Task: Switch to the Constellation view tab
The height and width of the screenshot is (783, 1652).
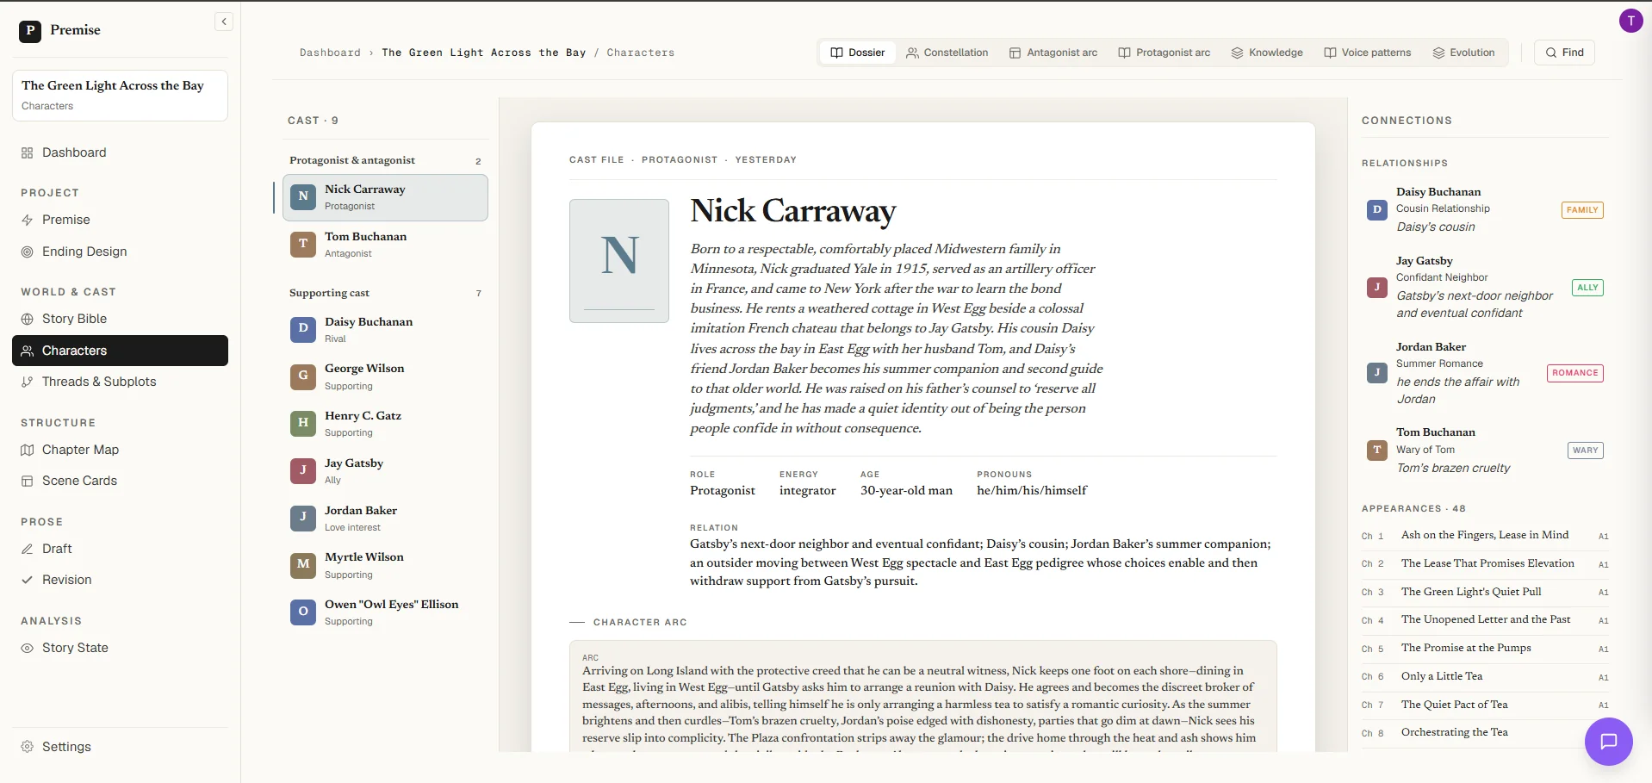Action: coord(947,53)
